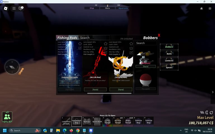The image size is (215, 134).
Task: Click the Bobbers search field
Action: (146, 43)
